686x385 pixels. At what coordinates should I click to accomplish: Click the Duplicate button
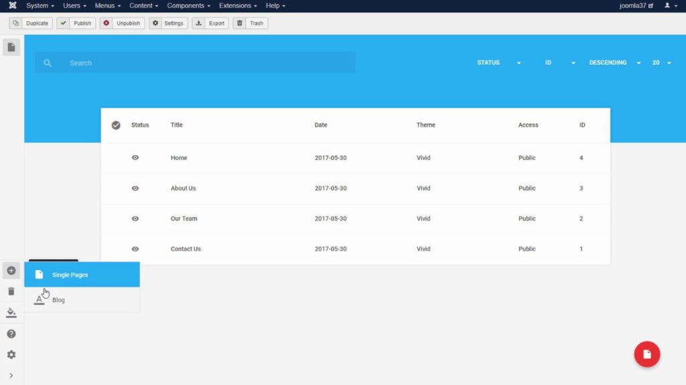(31, 23)
